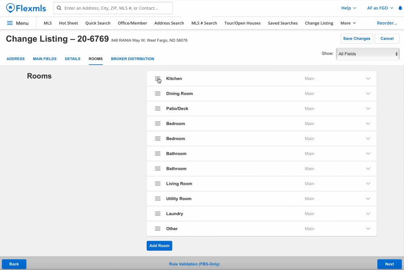Go to the Broker Distribution tab
This screenshot has height=270, width=404.
click(x=133, y=59)
